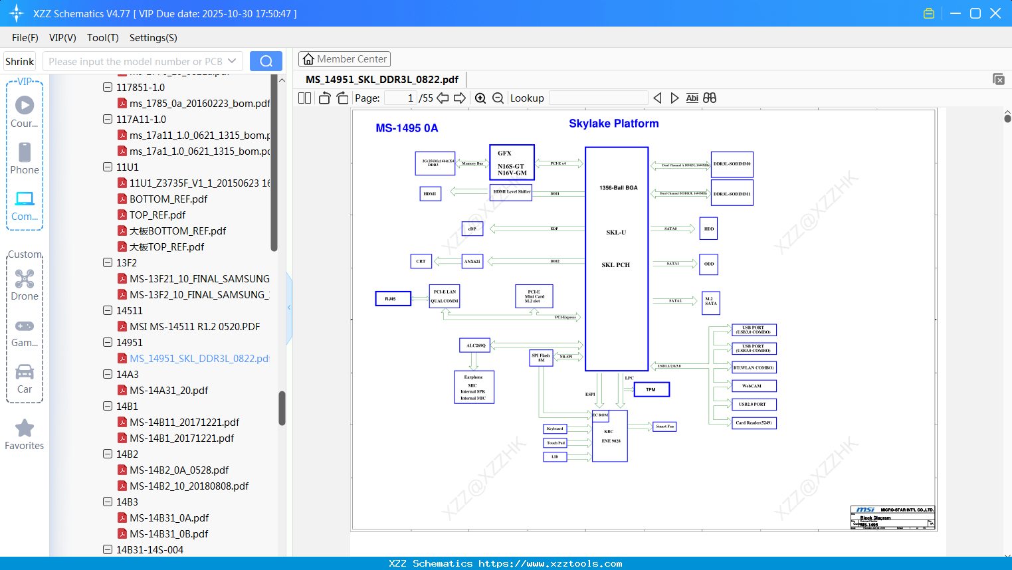Click the yellow toolbox icon in title bar

(929, 13)
